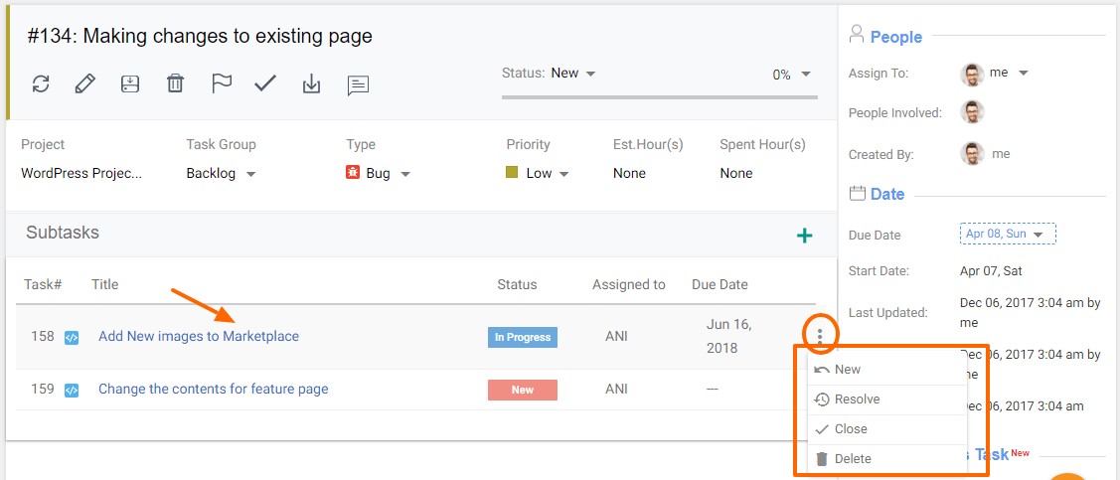The height and width of the screenshot is (480, 1120).
Task: Click the red New status badge
Action: 523,390
